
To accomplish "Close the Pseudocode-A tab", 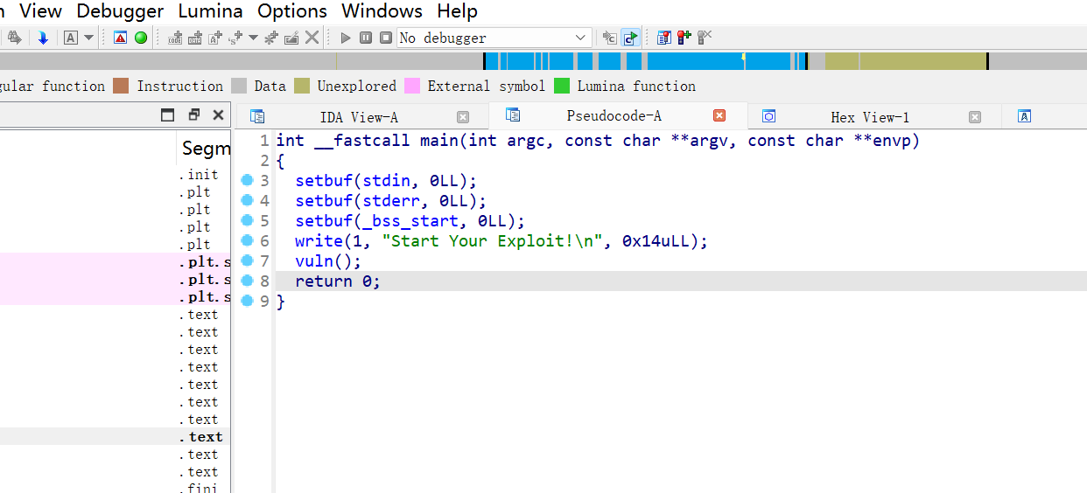I will click(719, 115).
